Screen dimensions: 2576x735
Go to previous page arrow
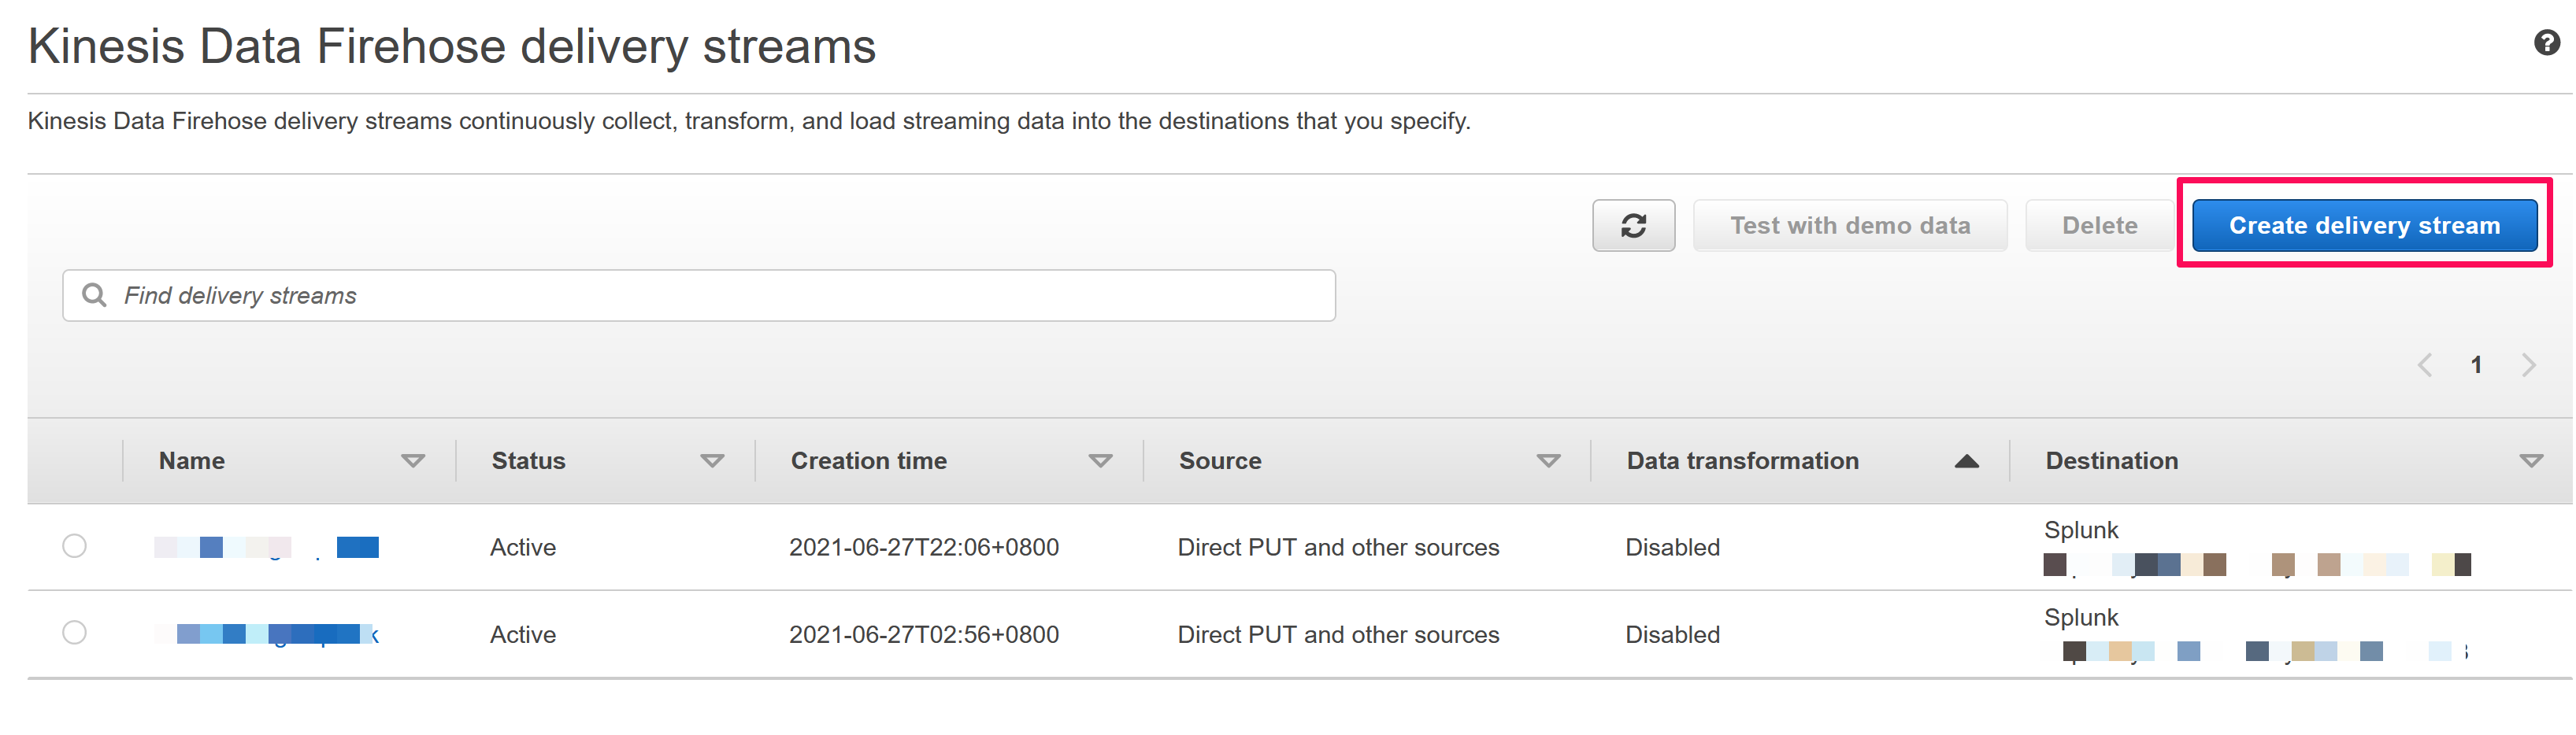pos(2424,364)
